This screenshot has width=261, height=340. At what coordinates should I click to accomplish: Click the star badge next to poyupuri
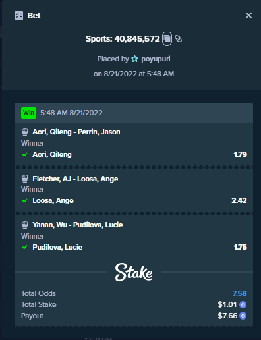coord(134,59)
